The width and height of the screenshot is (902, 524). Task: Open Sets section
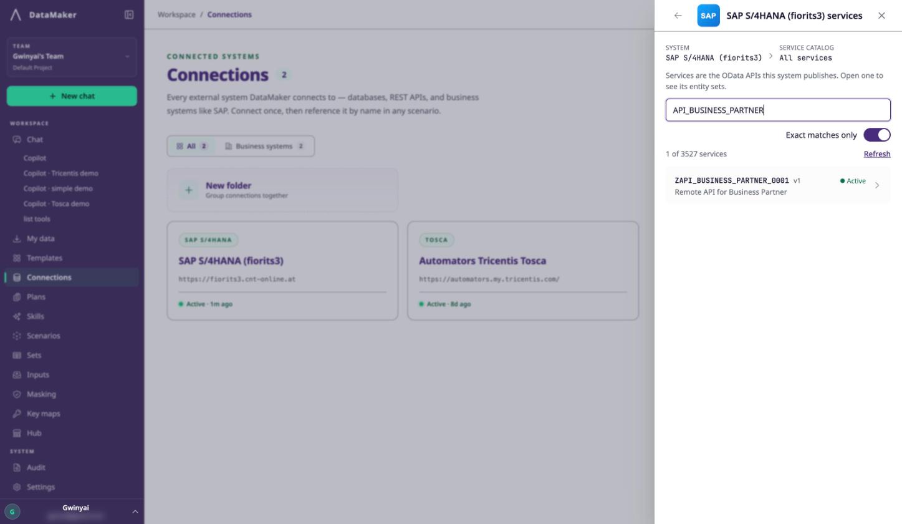[34, 356]
